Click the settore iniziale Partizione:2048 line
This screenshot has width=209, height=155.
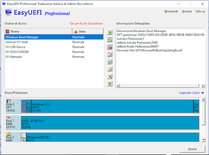(137, 43)
